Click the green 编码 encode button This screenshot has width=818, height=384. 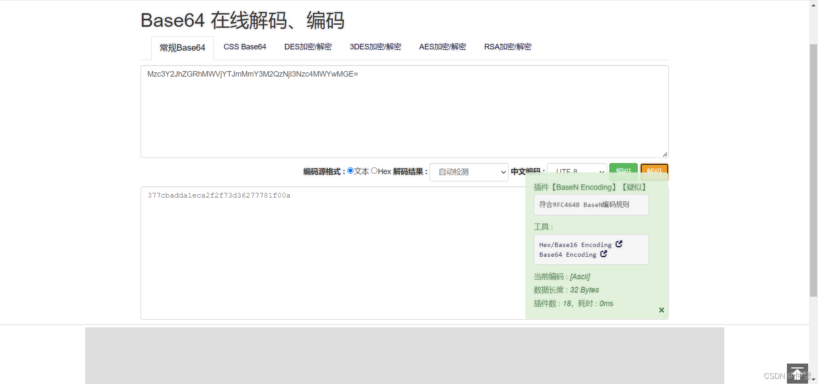coord(623,171)
